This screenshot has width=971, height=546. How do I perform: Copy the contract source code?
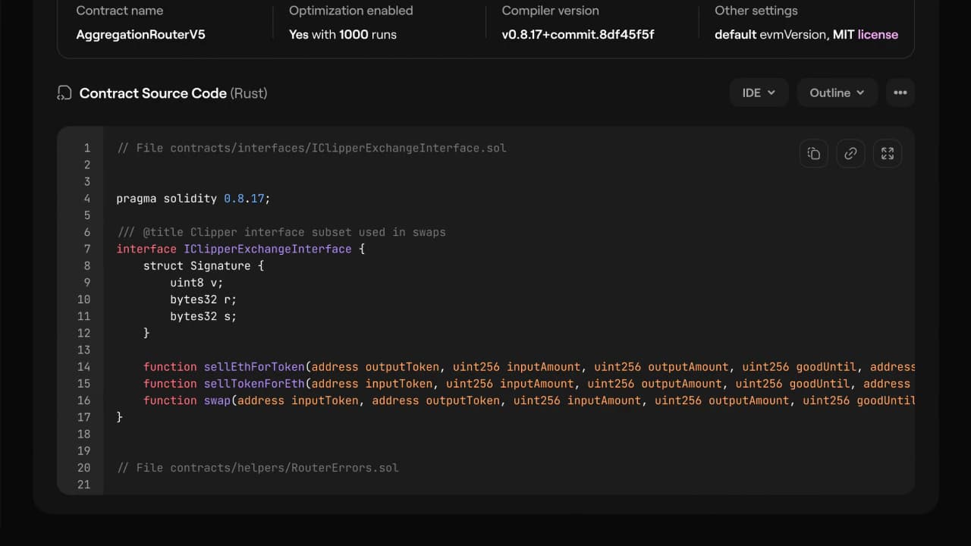[x=813, y=154]
